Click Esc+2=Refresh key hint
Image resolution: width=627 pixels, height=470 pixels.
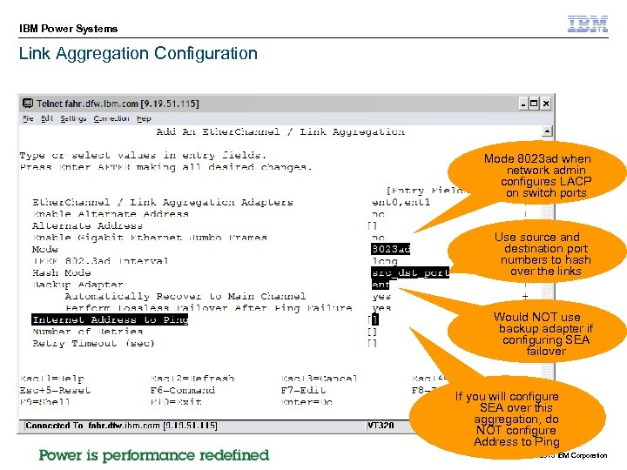192,379
